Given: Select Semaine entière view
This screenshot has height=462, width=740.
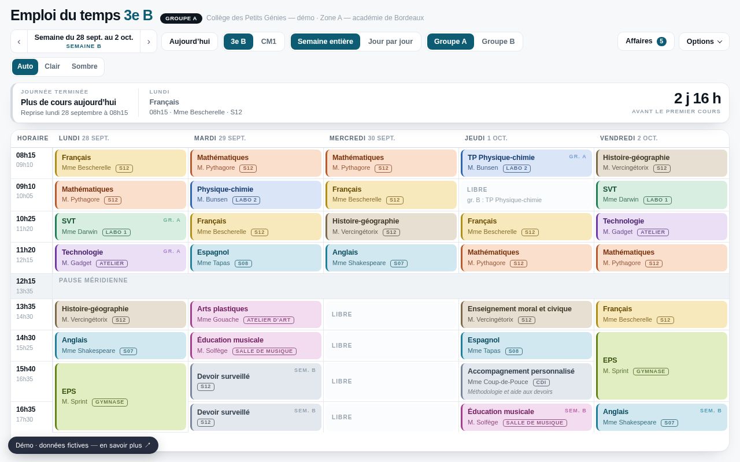Looking at the screenshot, I should coord(325,42).
